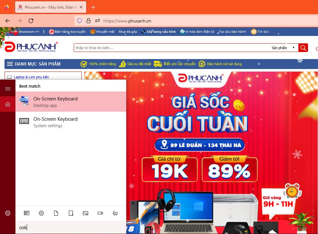The image size is (318, 234).
Task: Open On-Screen Keyboard System settings result
Action: click(71, 122)
